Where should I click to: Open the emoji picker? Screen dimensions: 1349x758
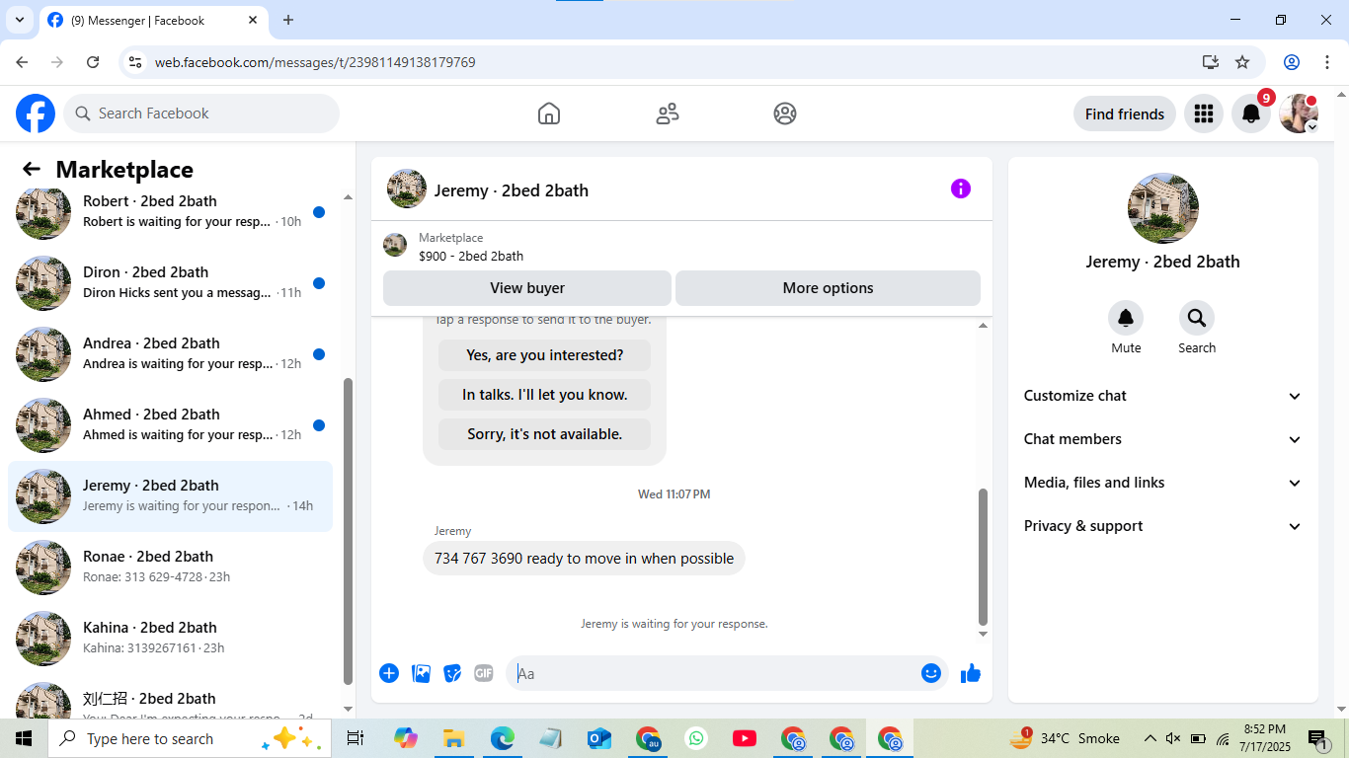pos(931,673)
